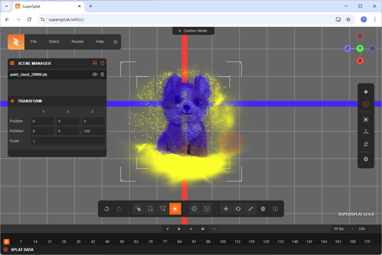Click the Undo arrow button
Image resolution: width=382 pixels, height=255 pixels.
click(x=107, y=209)
